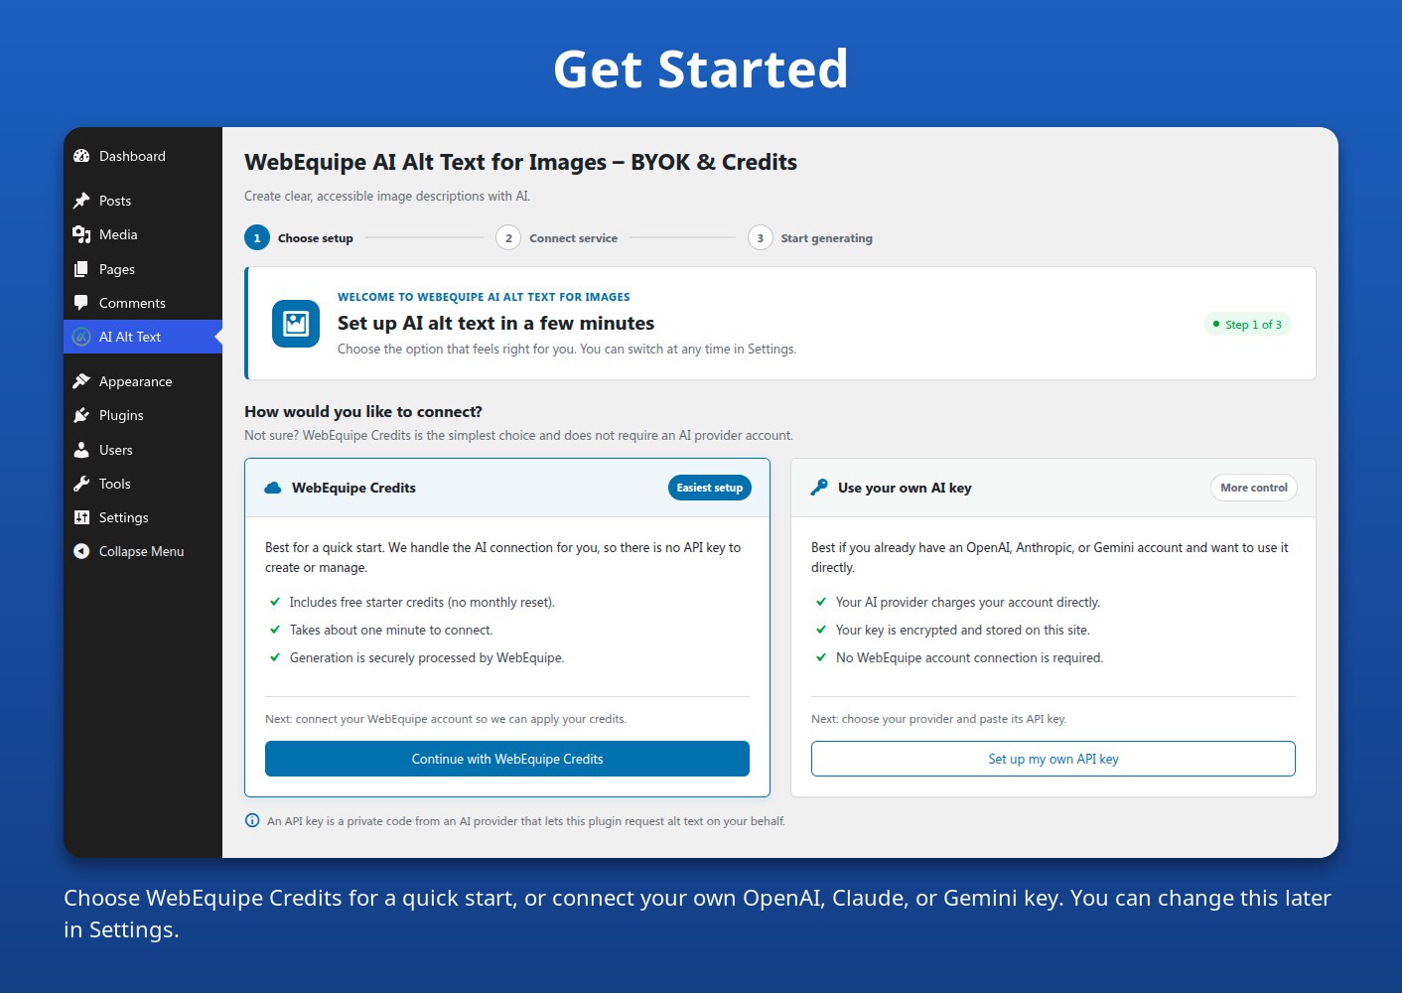Click the Appearance paintbrush icon

tap(81, 381)
